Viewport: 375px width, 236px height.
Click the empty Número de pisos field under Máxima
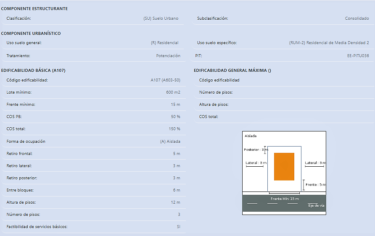click(284, 92)
